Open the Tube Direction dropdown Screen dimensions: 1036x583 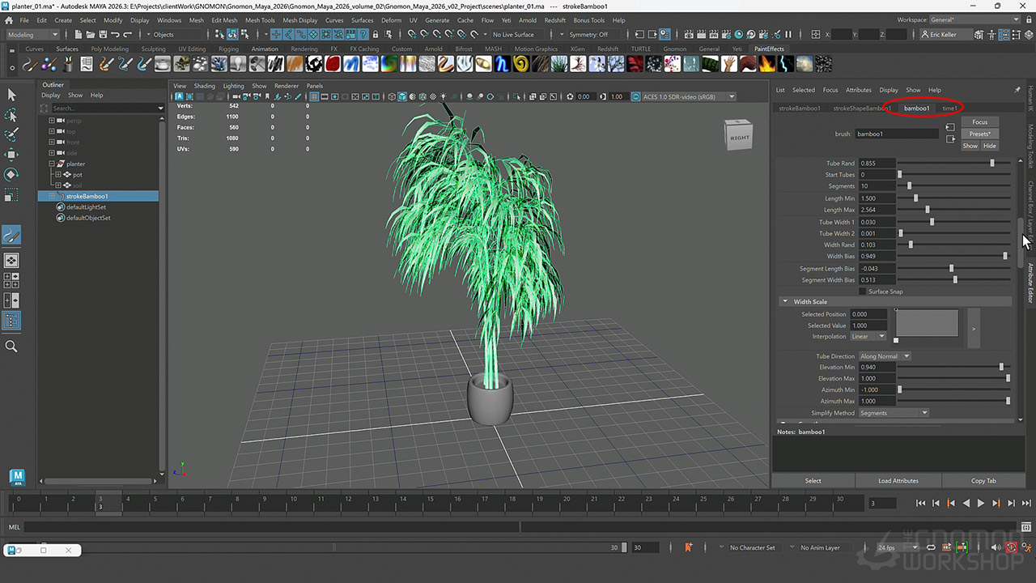(885, 356)
